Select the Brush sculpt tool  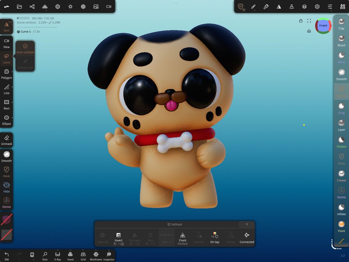tap(341, 41)
